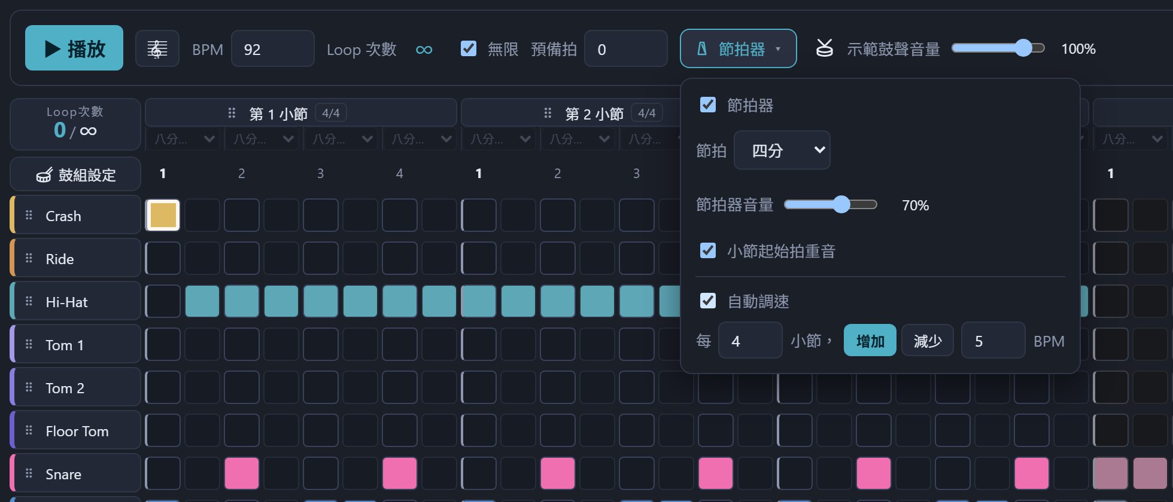Start playback with the 播放 button
This screenshot has width=1173, height=502.
tap(74, 48)
